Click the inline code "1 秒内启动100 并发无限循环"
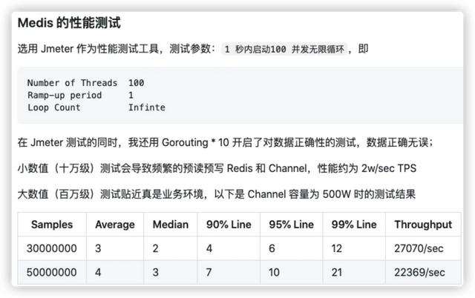 (286, 49)
